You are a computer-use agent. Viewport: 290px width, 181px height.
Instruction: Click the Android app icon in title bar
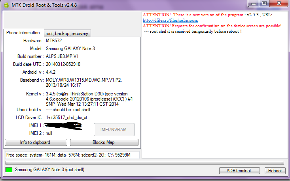6,5
